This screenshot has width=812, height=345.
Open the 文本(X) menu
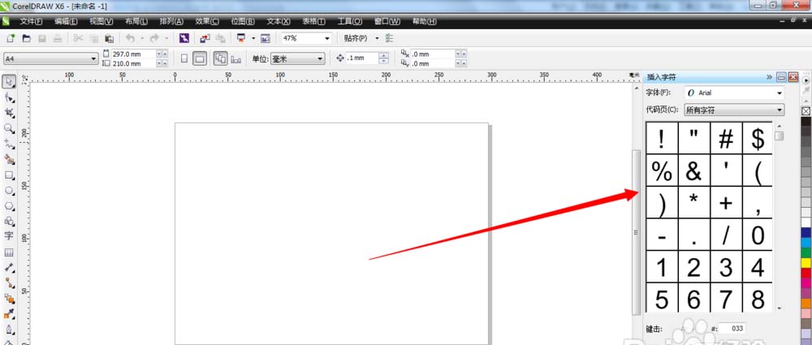tap(279, 22)
